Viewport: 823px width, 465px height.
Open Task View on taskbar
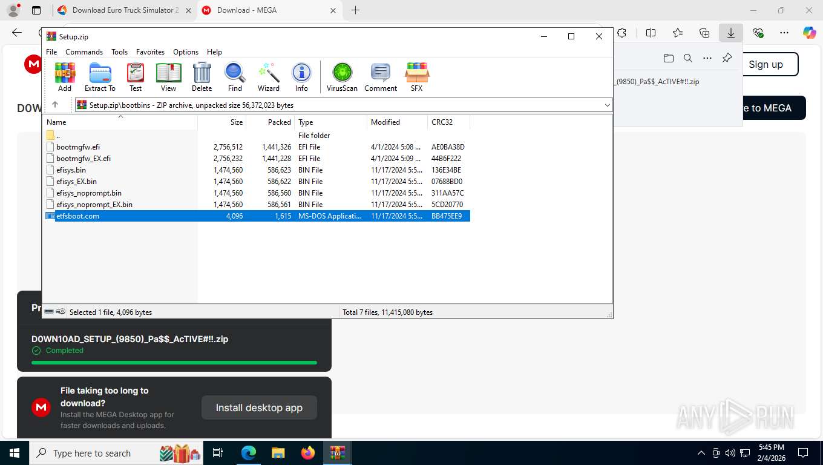(x=218, y=453)
